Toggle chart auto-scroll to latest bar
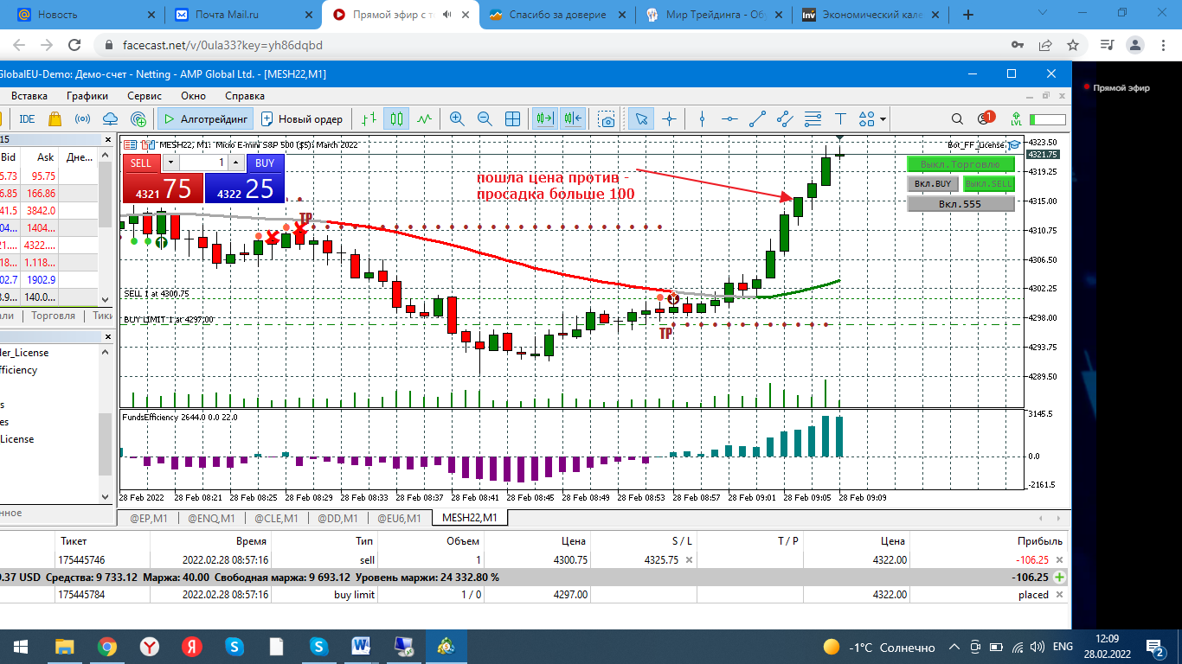 click(544, 119)
